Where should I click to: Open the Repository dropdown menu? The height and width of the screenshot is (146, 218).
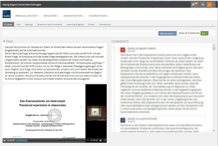tap(51, 16)
